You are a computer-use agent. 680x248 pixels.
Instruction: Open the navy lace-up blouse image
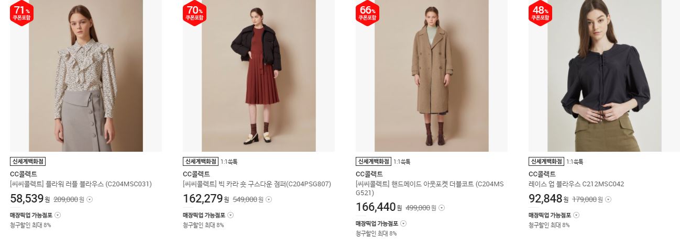tap(604, 76)
